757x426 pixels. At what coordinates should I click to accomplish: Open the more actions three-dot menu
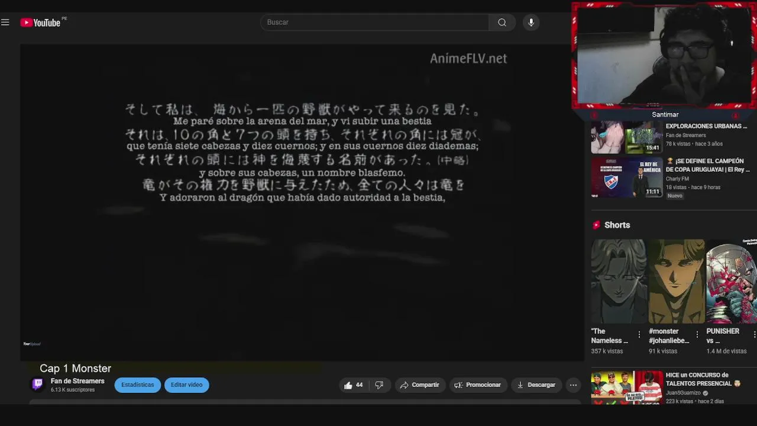573,385
